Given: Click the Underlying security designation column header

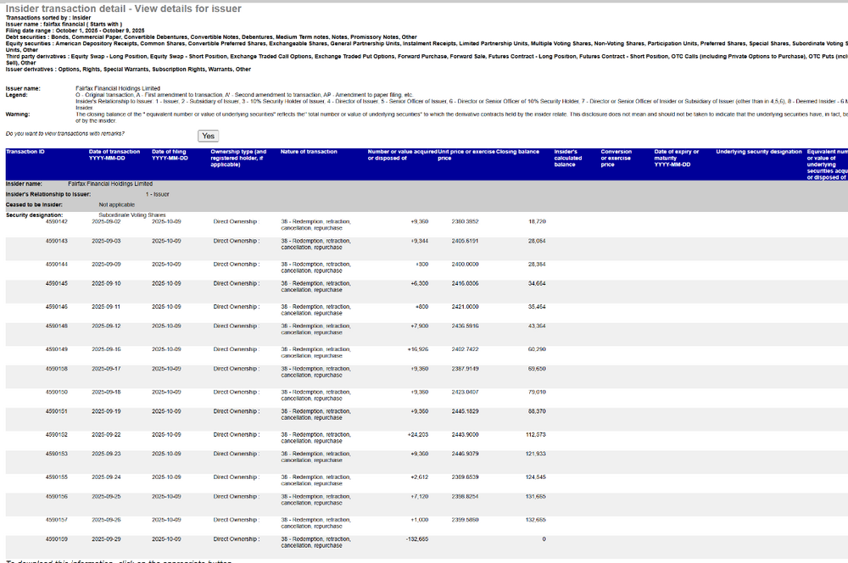Looking at the screenshot, I should 759,152.
